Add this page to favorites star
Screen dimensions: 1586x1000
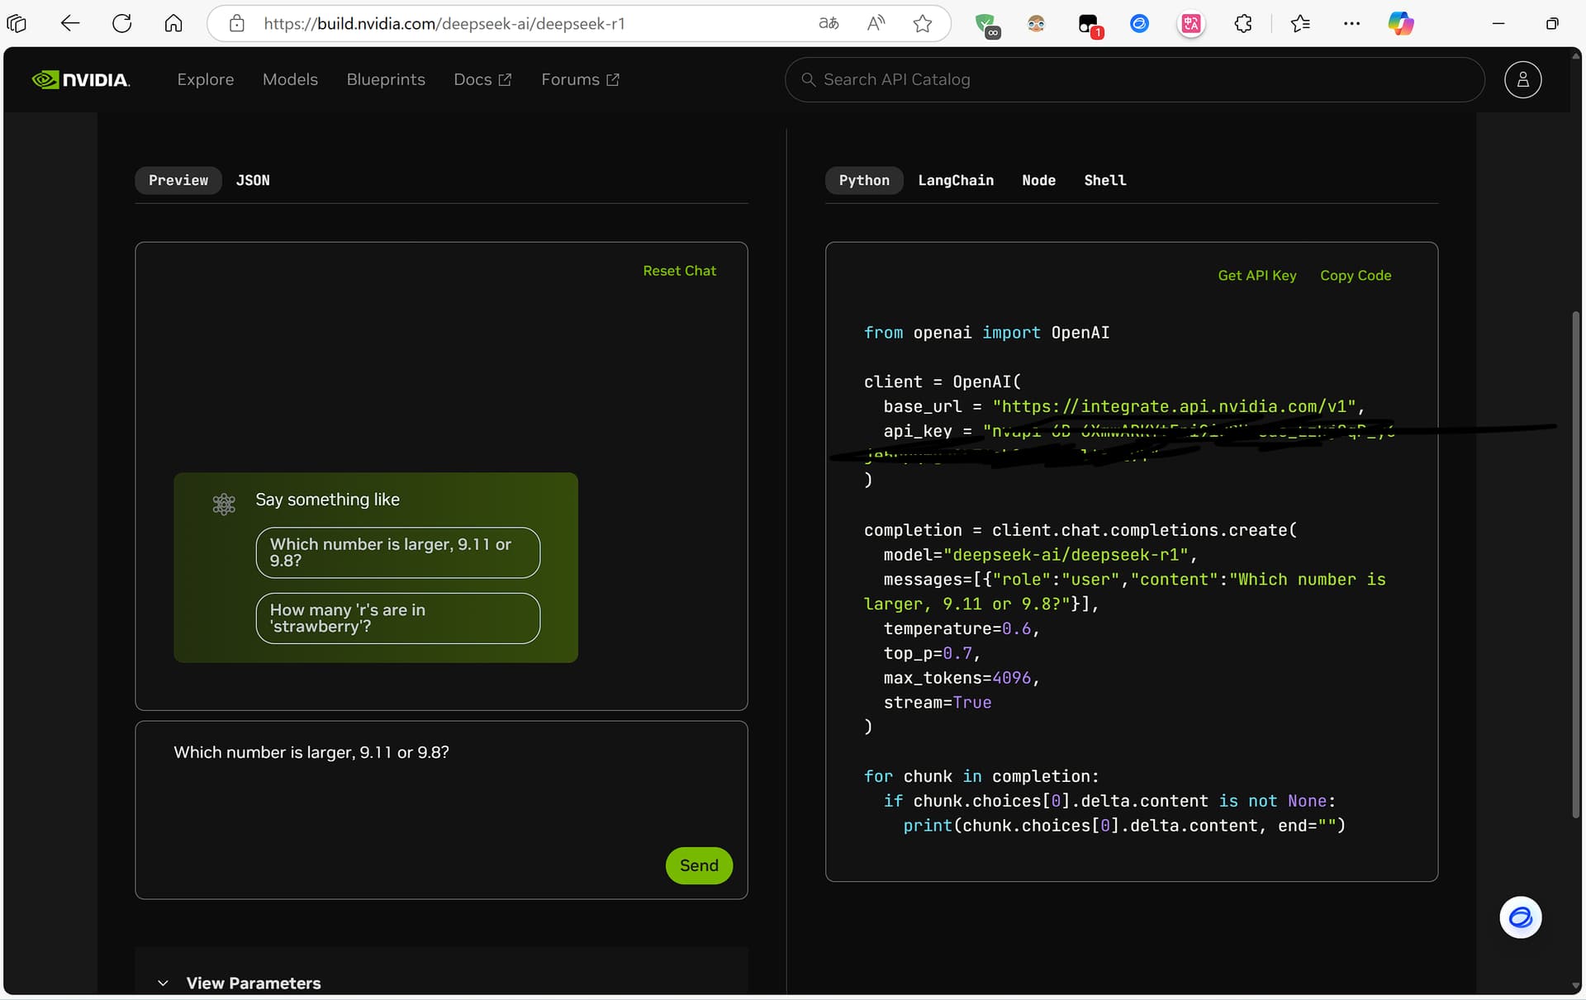pos(923,24)
